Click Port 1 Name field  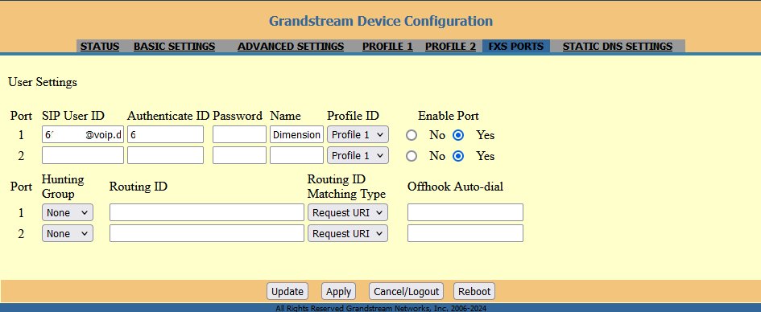point(296,134)
